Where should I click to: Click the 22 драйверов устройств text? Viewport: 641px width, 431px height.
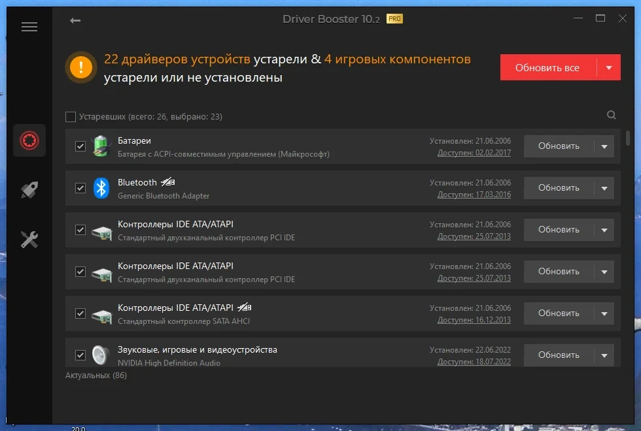[177, 59]
